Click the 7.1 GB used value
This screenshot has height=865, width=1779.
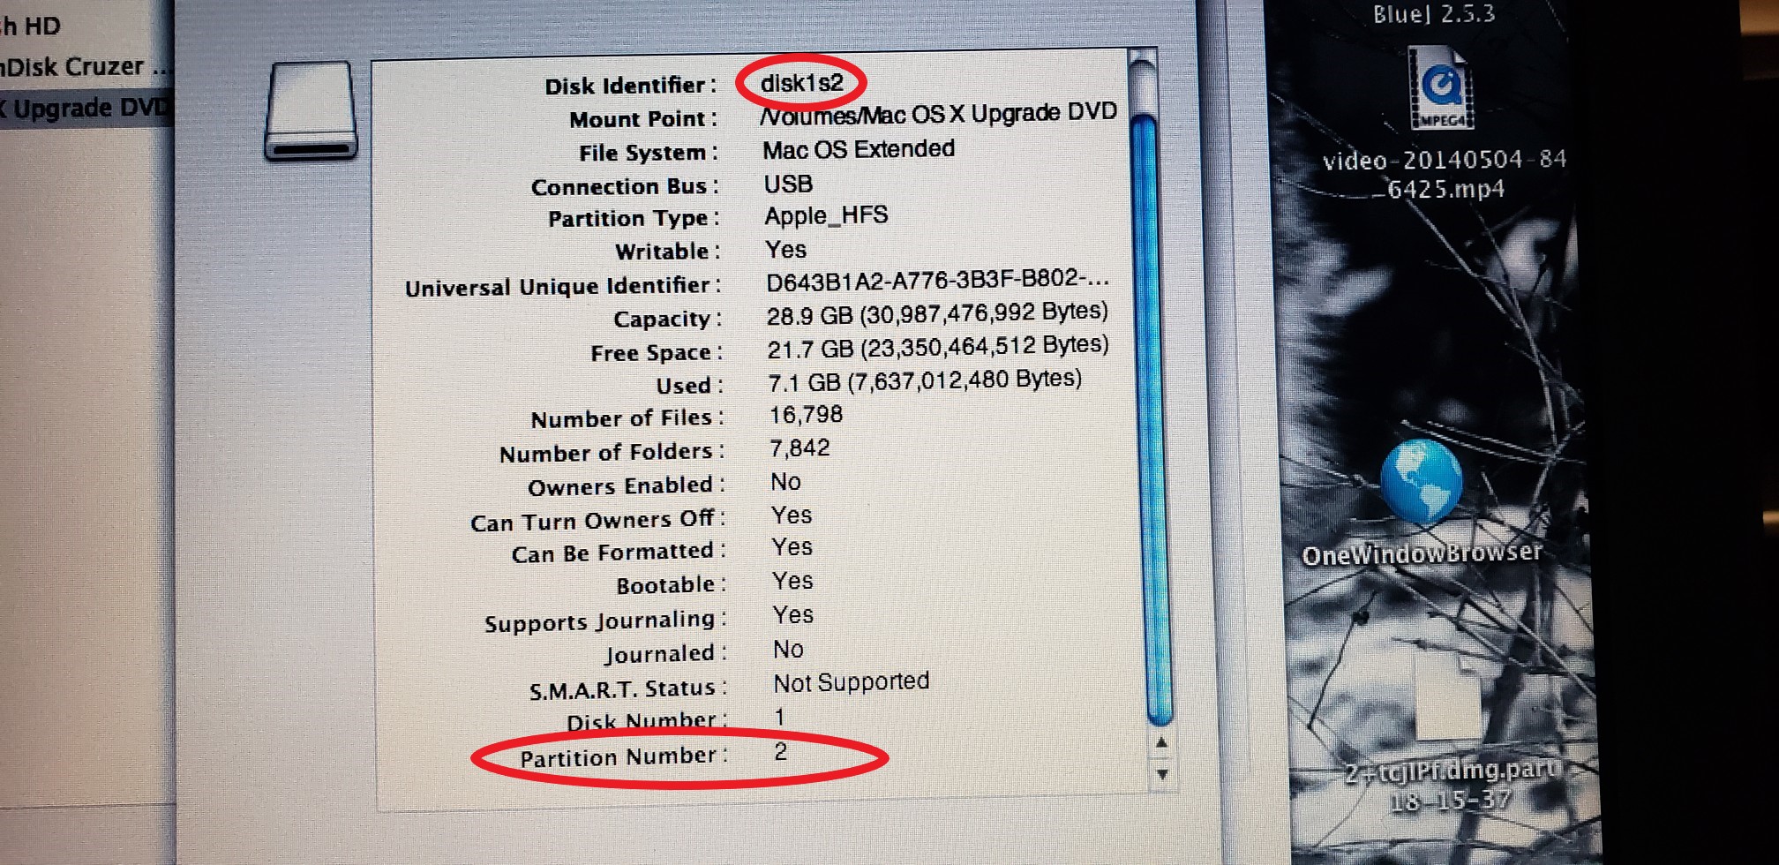(925, 380)
